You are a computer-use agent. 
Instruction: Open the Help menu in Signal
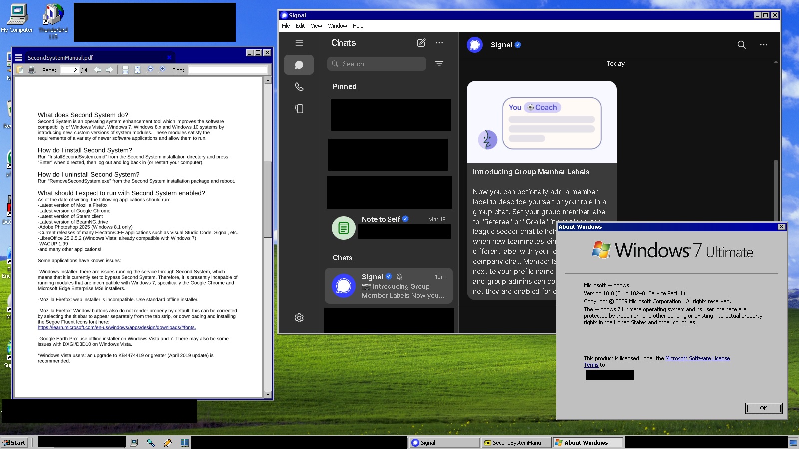(358, 26)
